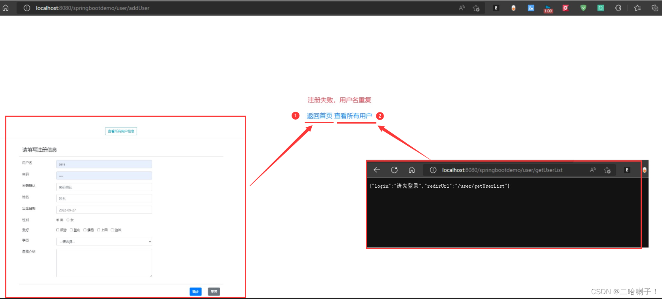662x299 pixels.
Task: Open the Favorites list icon in the main toolbar
Action: point(637,8)
